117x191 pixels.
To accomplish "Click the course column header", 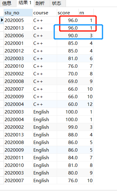I will pos(45,13).
